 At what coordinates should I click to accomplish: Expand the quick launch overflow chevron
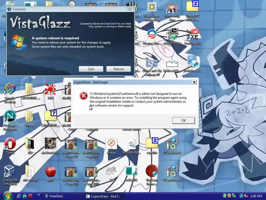click(x=38, y=195)
